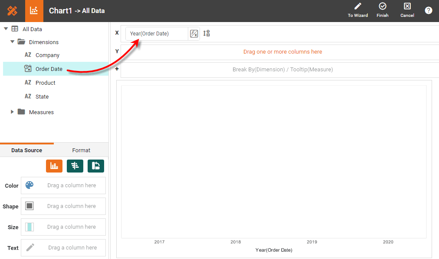Image resolution: width=439 pixels, height=259 pixels.
Task: Click the orange chart icon in the header
Action: pyautogui.click(x=34, y=11)
